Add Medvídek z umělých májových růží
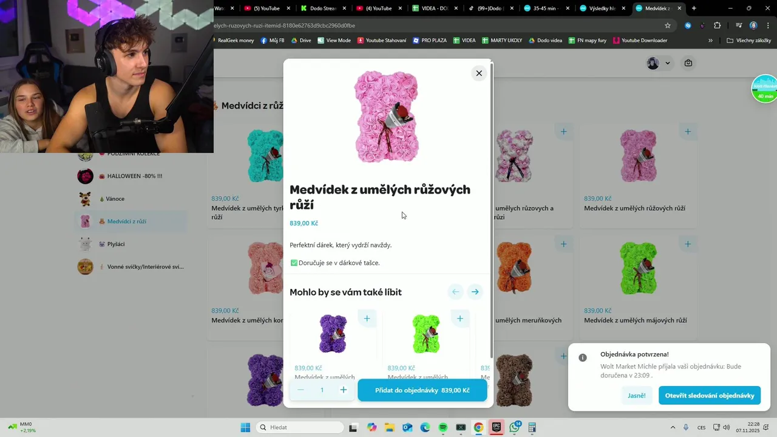This screenshot has width=777, height=437. tap(688, 244)
